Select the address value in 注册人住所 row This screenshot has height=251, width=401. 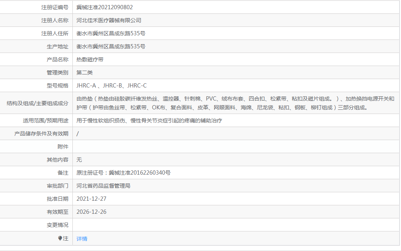pyautogui.click(x=111, y=33)
